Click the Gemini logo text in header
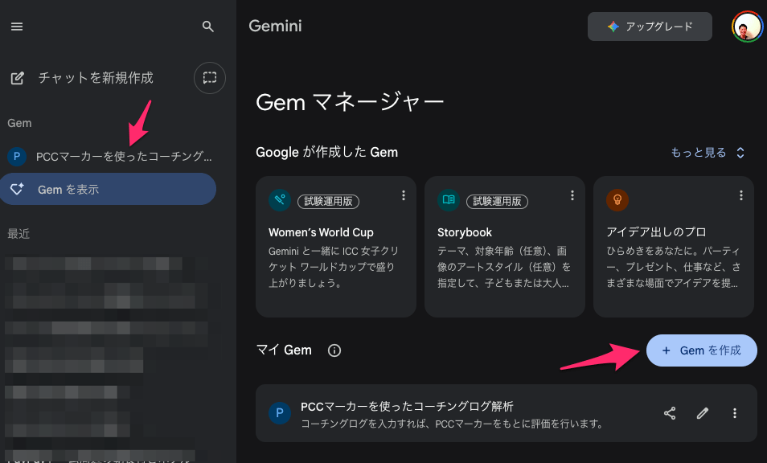This screenshot has height=463, width=767. [x=275, y=26]
